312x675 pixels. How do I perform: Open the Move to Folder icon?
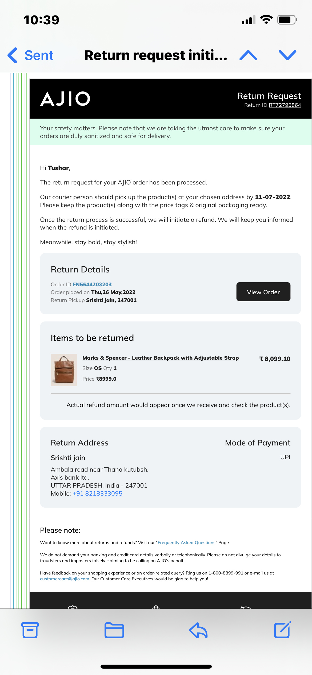[114, 630]
